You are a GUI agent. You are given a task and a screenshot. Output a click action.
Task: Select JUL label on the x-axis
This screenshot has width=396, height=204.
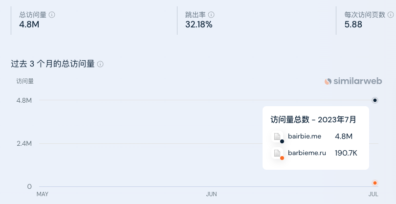pos(374,194)
